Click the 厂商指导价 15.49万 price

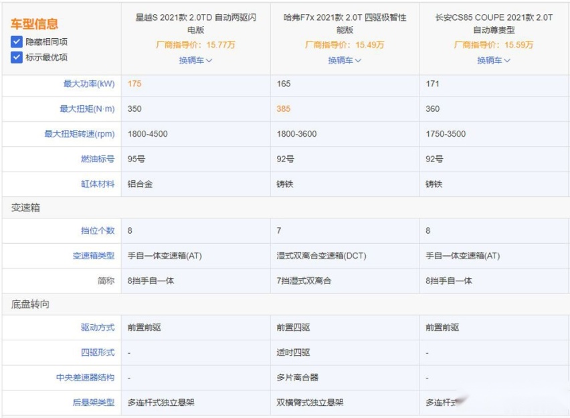pos(345,45)
